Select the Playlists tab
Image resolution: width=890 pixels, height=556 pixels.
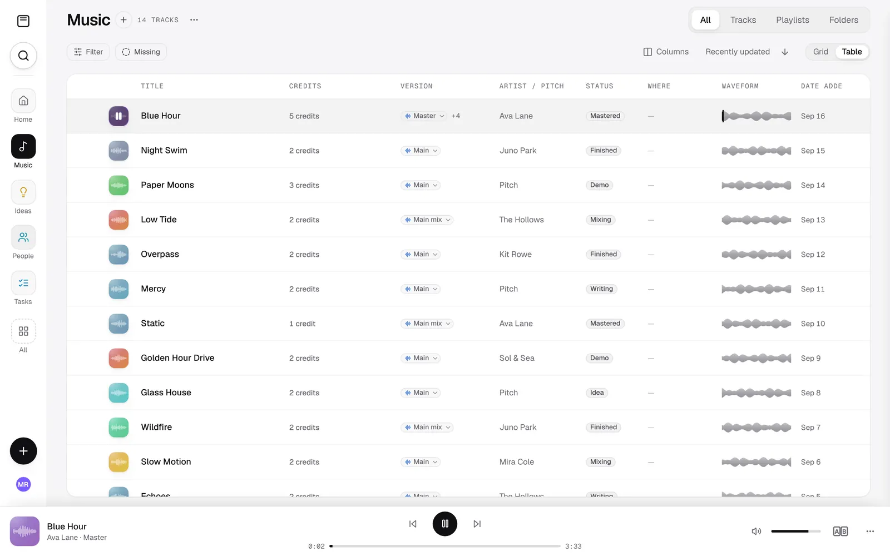(793, 20)
